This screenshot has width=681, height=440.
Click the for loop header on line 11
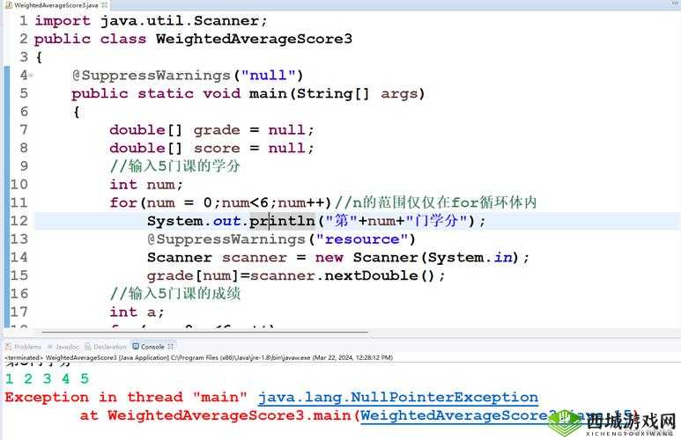220,202
